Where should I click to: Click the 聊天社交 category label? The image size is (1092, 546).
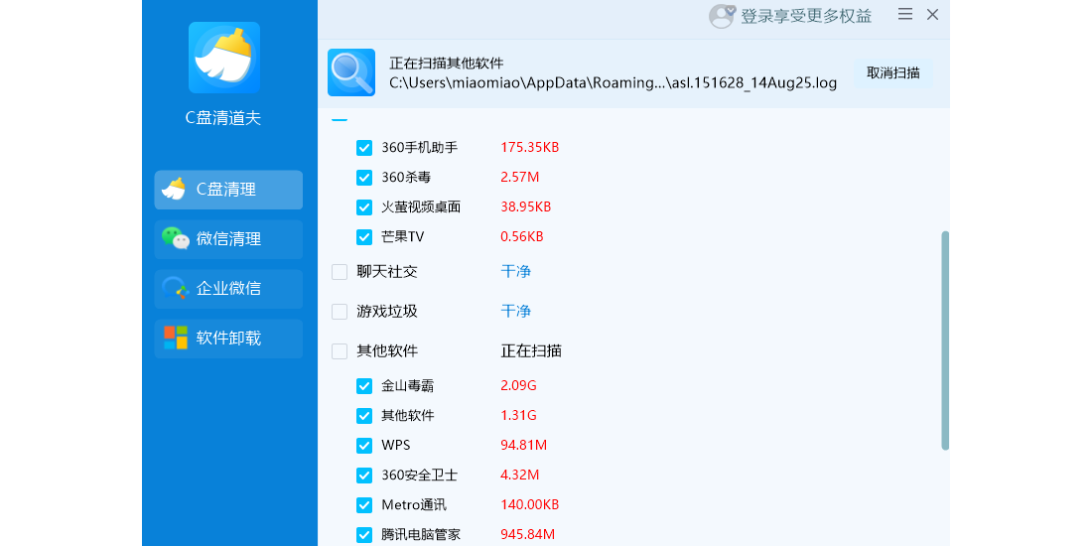(x=387, y=272)
